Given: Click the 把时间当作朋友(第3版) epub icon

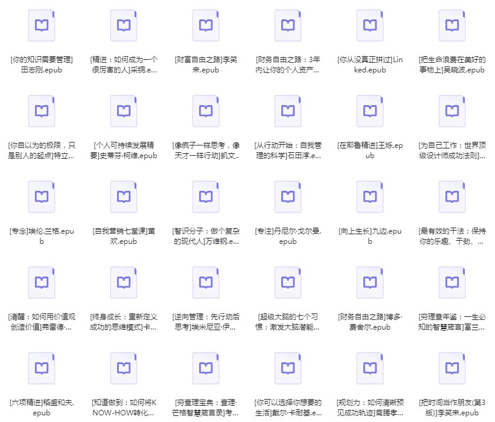Looking at the screenshot, I should [452, 368].
